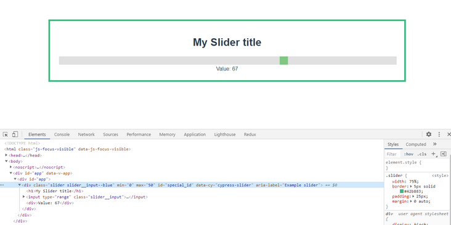The width and height of the screenshot is (451, 225).
Task: Click the #42b883 border color swatch
Action: 402,191
